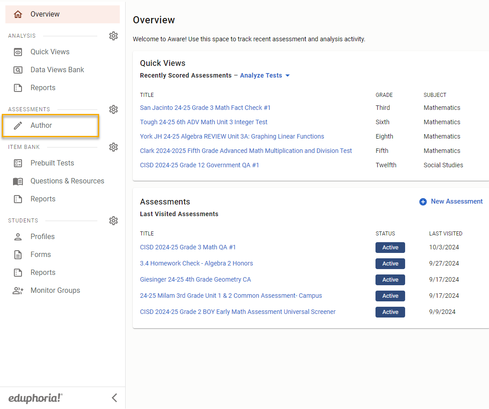Viewport: 489px width, 409px height.
Task: Open Author under Assessments
Action: [41, 126]
